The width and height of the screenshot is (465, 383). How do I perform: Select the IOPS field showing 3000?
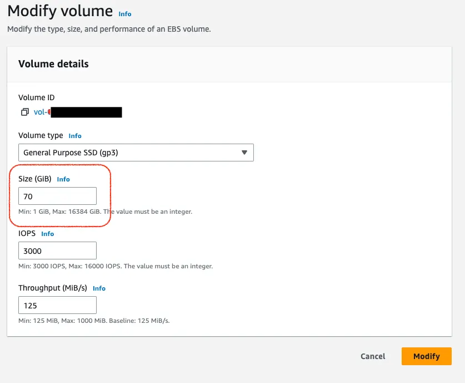click(57, 251)
